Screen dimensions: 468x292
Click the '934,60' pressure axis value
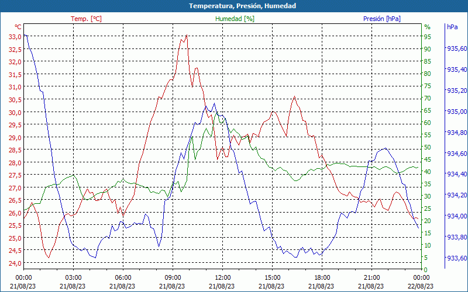click(x=457, y=154)
